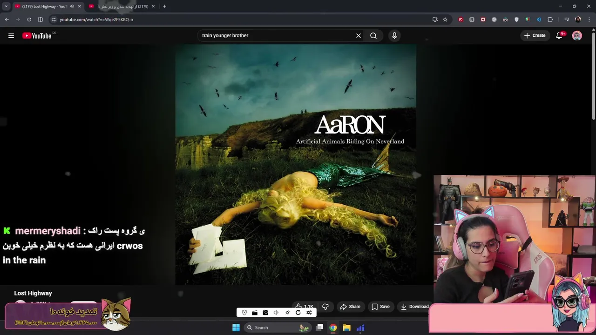The width and height of the screenshot is (596, 335).
Task: Clear the search query text
Action: (x=359, y=35)
